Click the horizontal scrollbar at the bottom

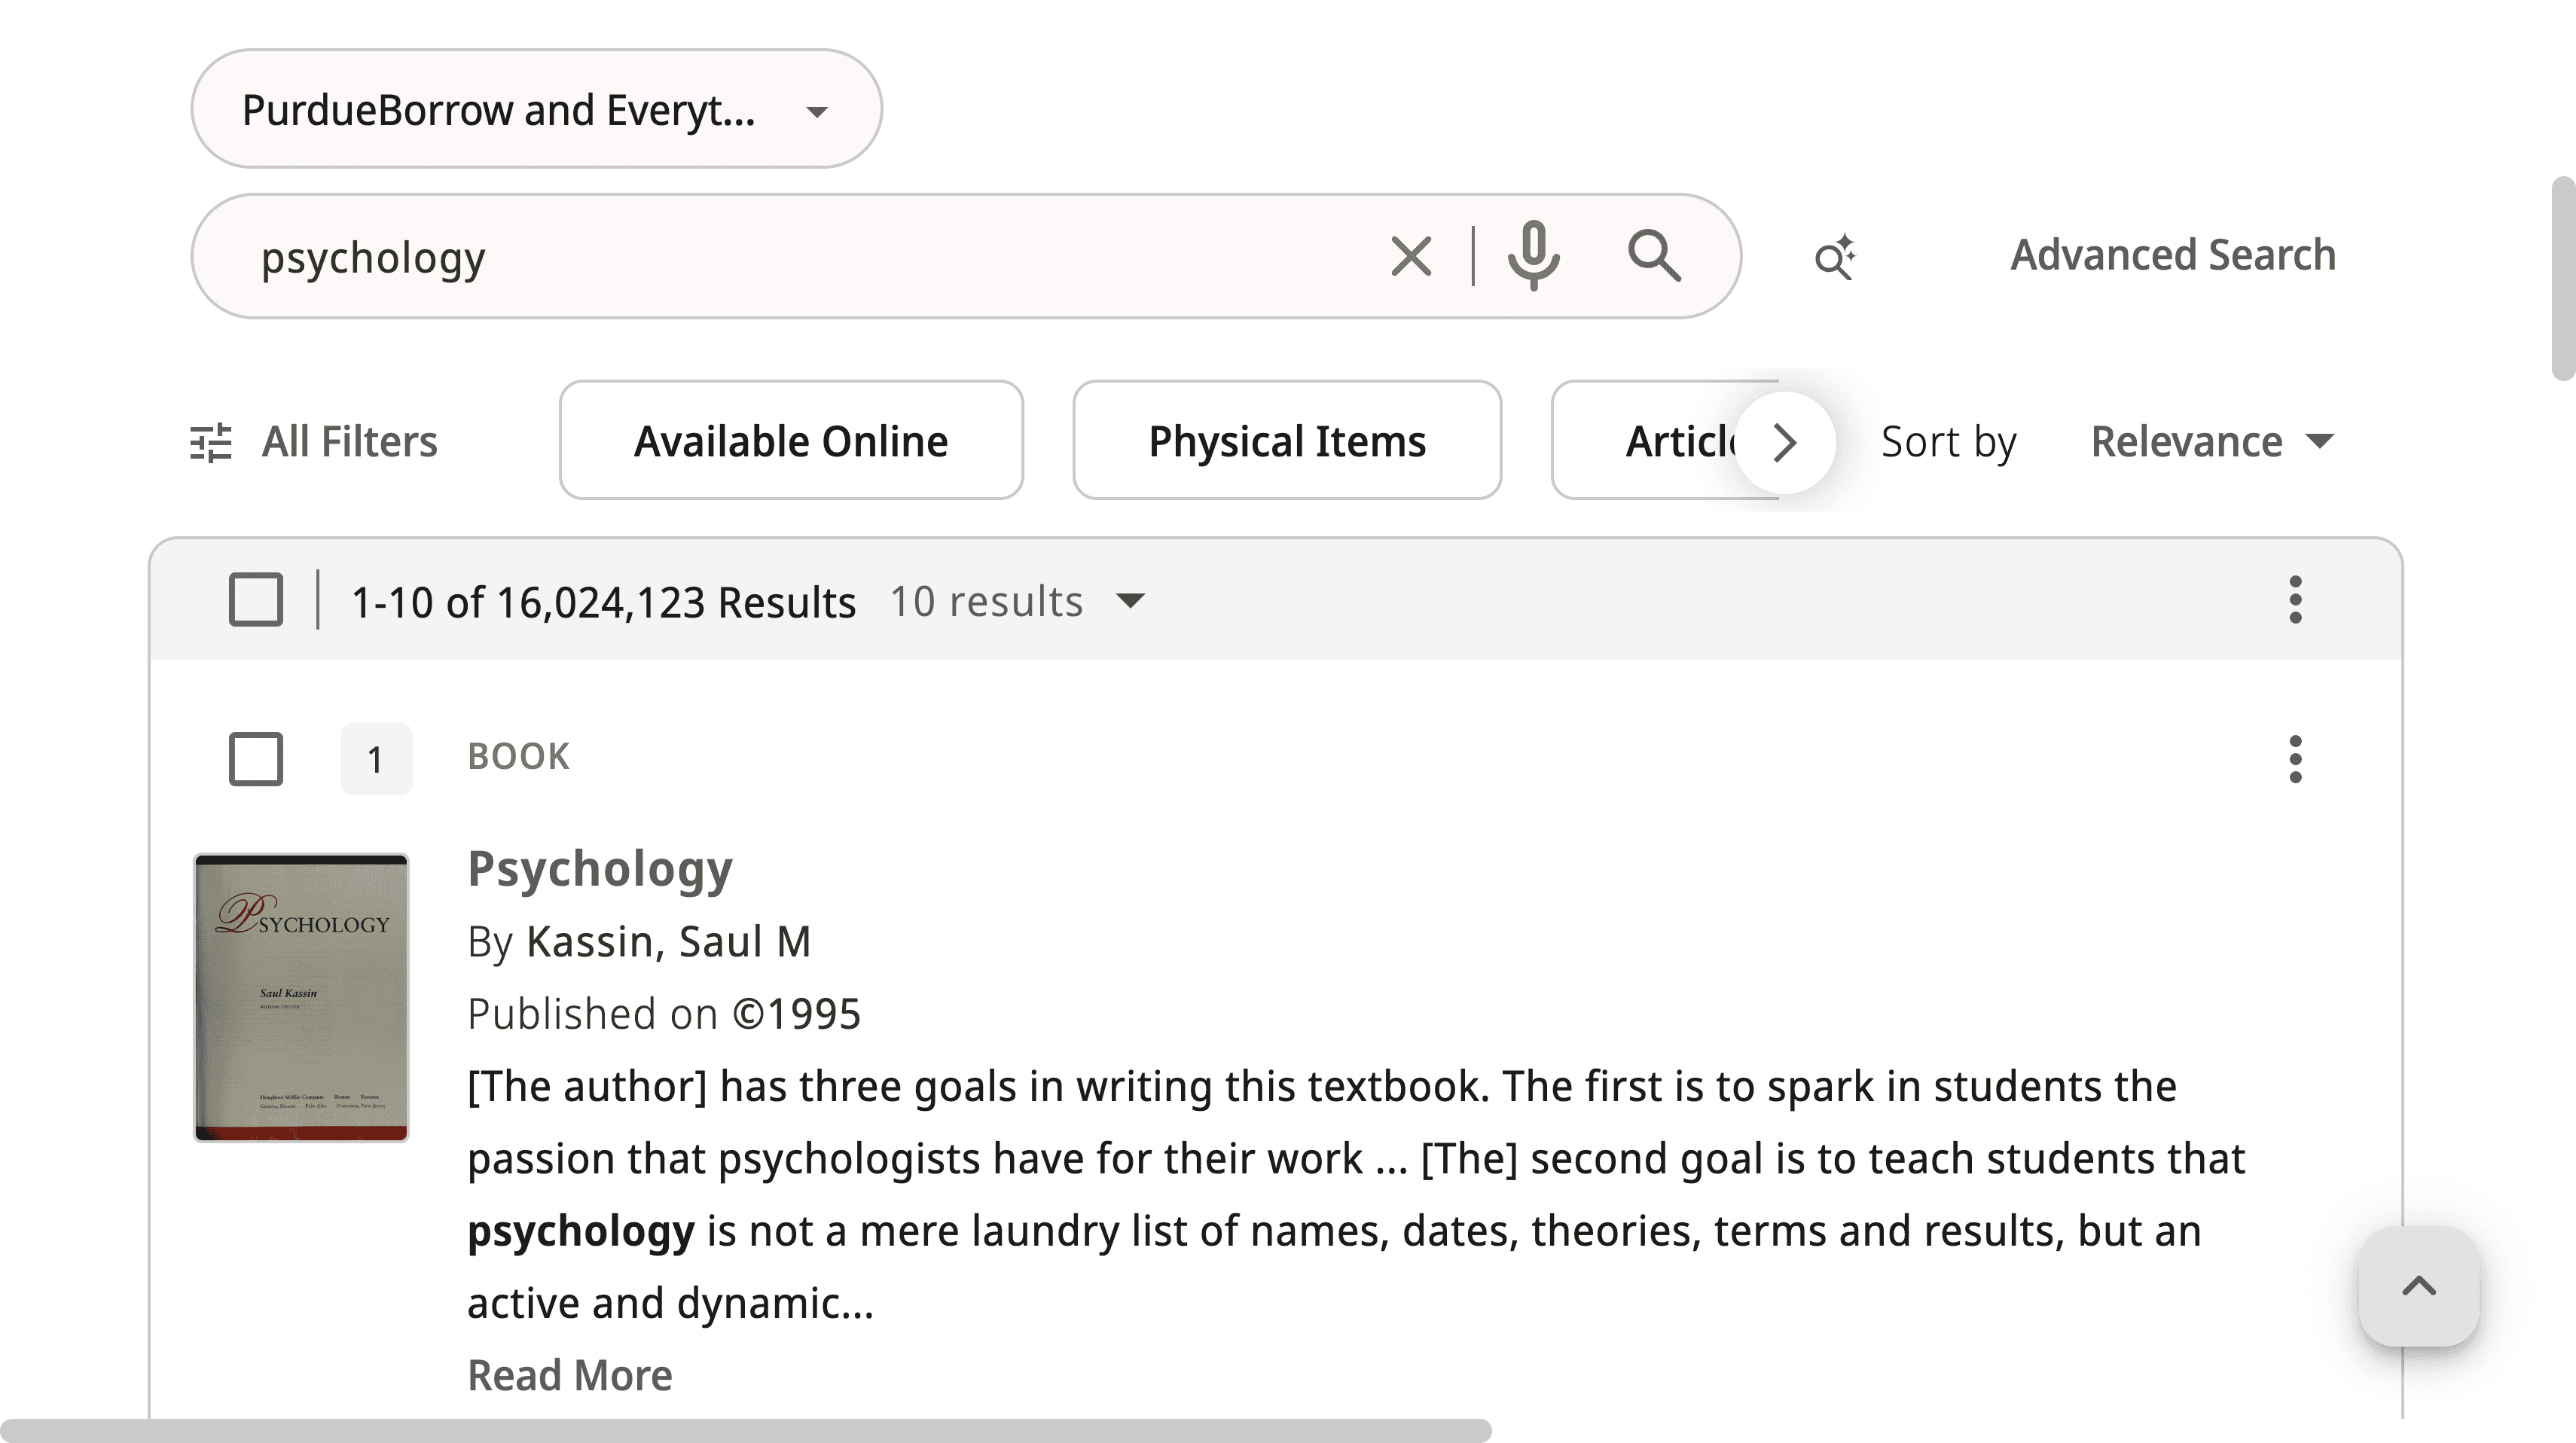746,1430
